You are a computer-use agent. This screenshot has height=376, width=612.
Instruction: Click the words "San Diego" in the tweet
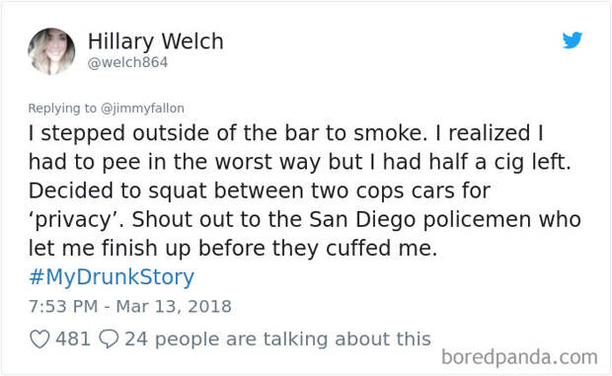pyautogui.click(x=362, y=220)
